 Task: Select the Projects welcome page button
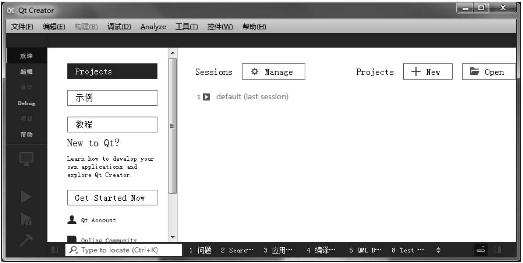click(x=112, y=72)
